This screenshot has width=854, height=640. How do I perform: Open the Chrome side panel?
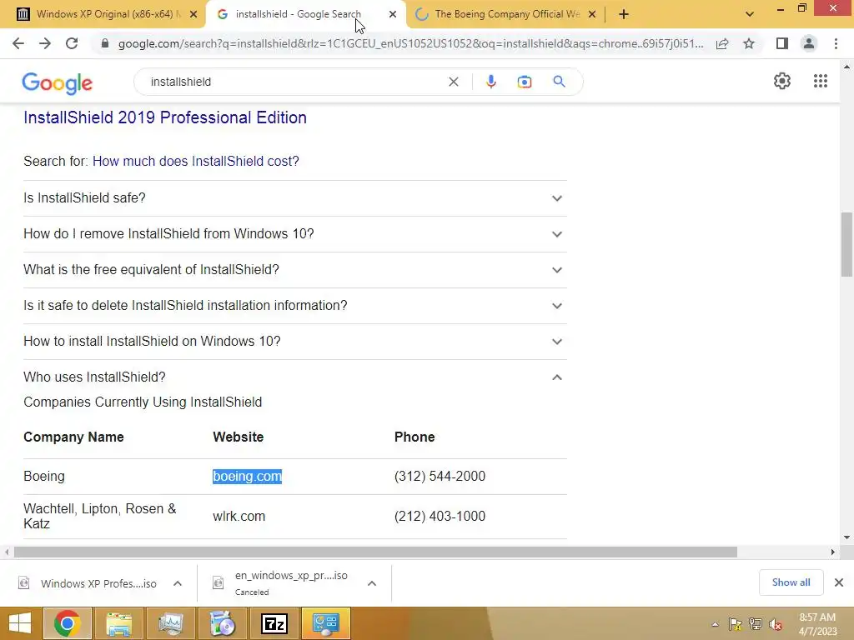coord(782,43)
